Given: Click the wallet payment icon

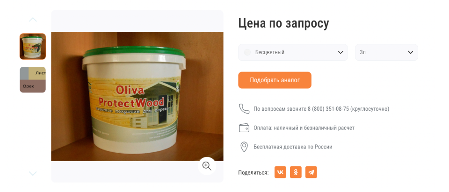Looking at the screenshot, I should point(244,128).
